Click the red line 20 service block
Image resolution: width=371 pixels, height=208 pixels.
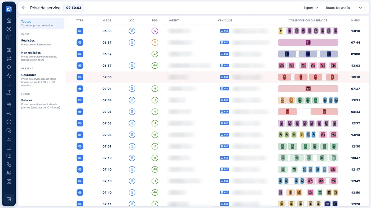(x=308, y=89)
